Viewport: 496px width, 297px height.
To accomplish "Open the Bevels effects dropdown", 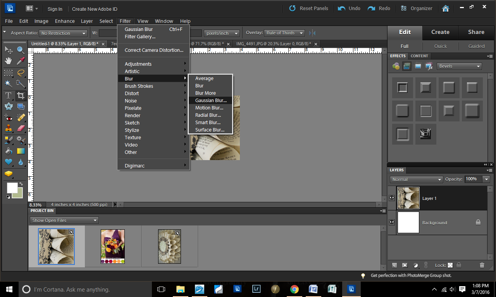I will click(x=459, y=66).
